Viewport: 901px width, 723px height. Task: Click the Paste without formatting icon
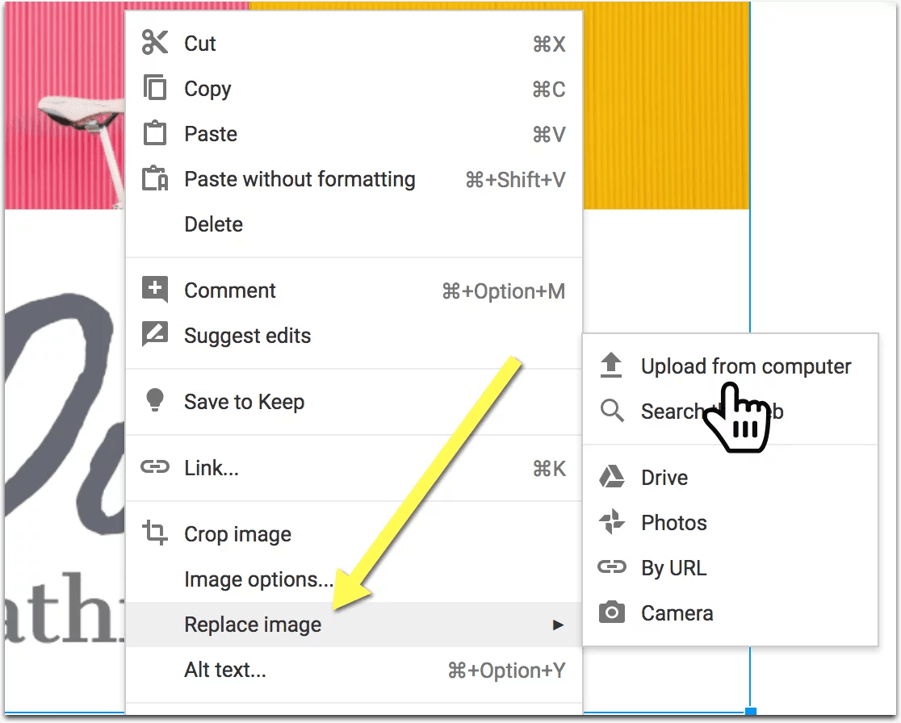pos(154,178)
